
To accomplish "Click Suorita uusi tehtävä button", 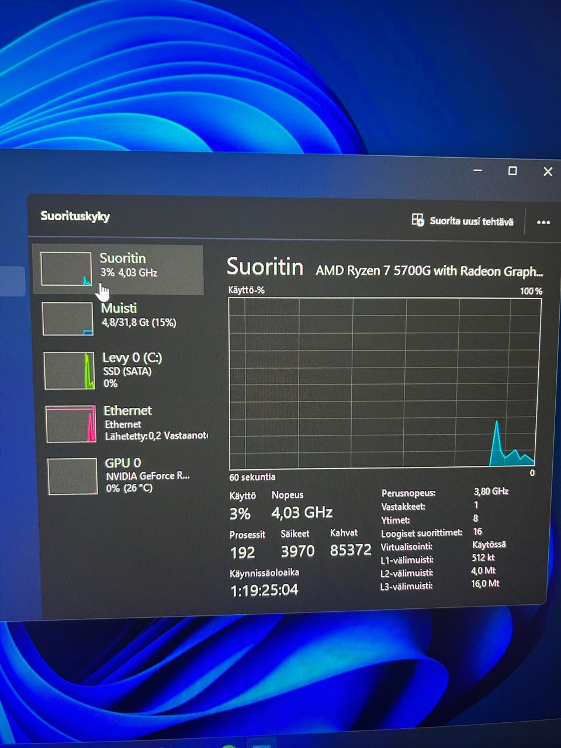I will click(463, 221).
